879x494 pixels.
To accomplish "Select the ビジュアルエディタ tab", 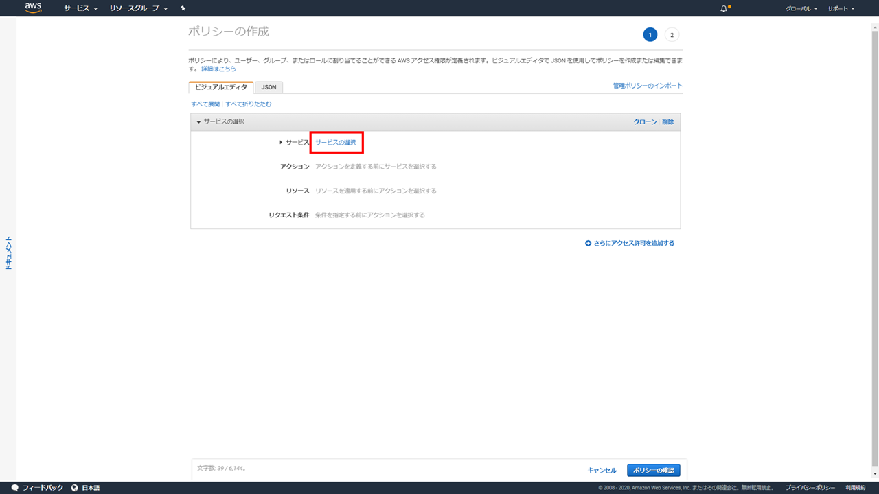I will [x=220, y=87].
